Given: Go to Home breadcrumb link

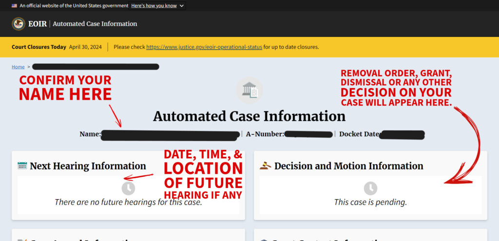Looking at the screenshot, I should pyautogui.click(x=18, y=67).
